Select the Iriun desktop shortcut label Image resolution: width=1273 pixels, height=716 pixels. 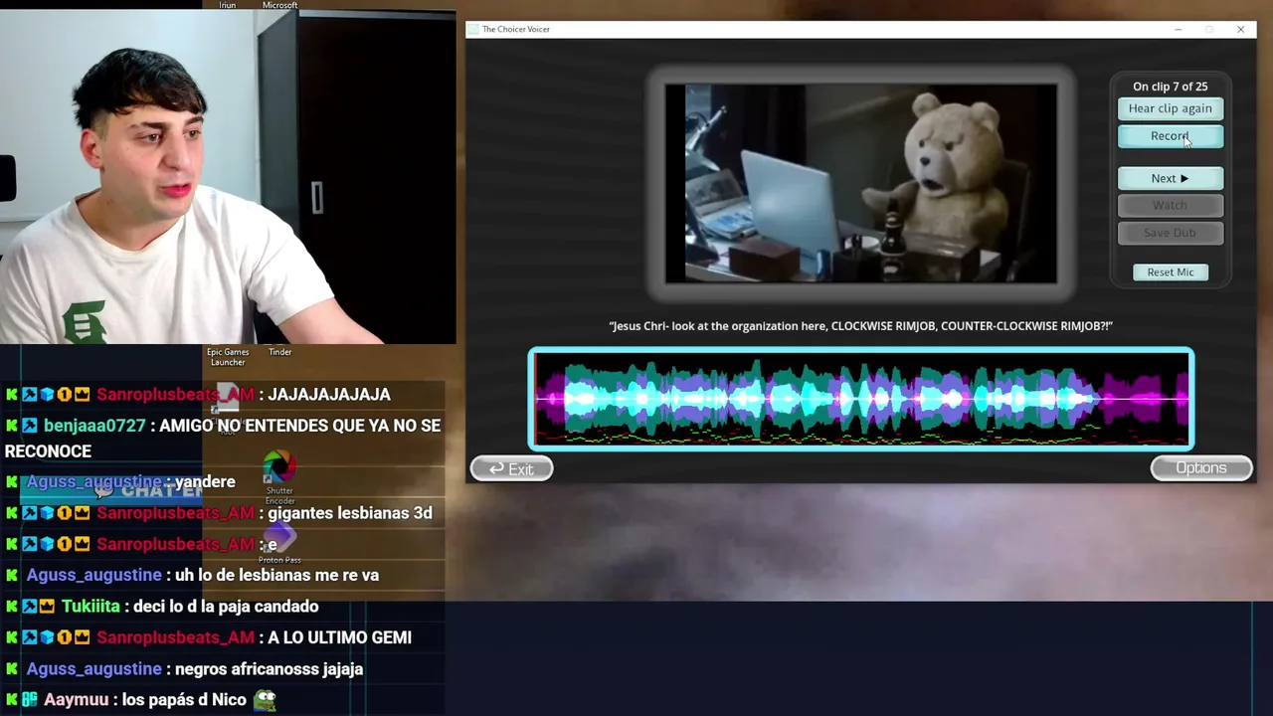tap(228, 6)
